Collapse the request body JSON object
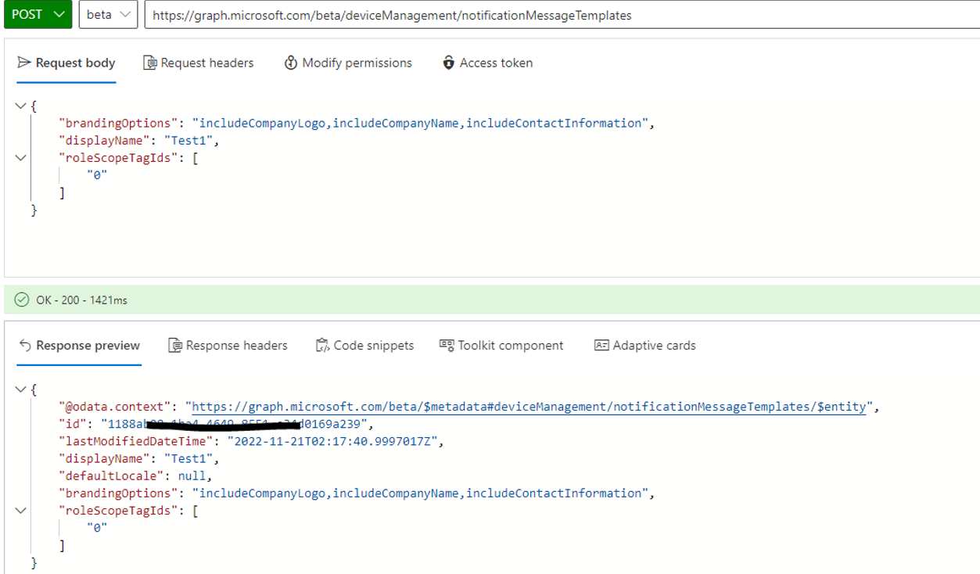The image size is (980, 574). click(x=21, y=106)
